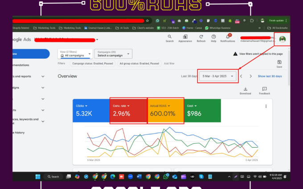
Task: Open the taskbar clock showing 4/4/2025
Action: [x=276, y=177]
